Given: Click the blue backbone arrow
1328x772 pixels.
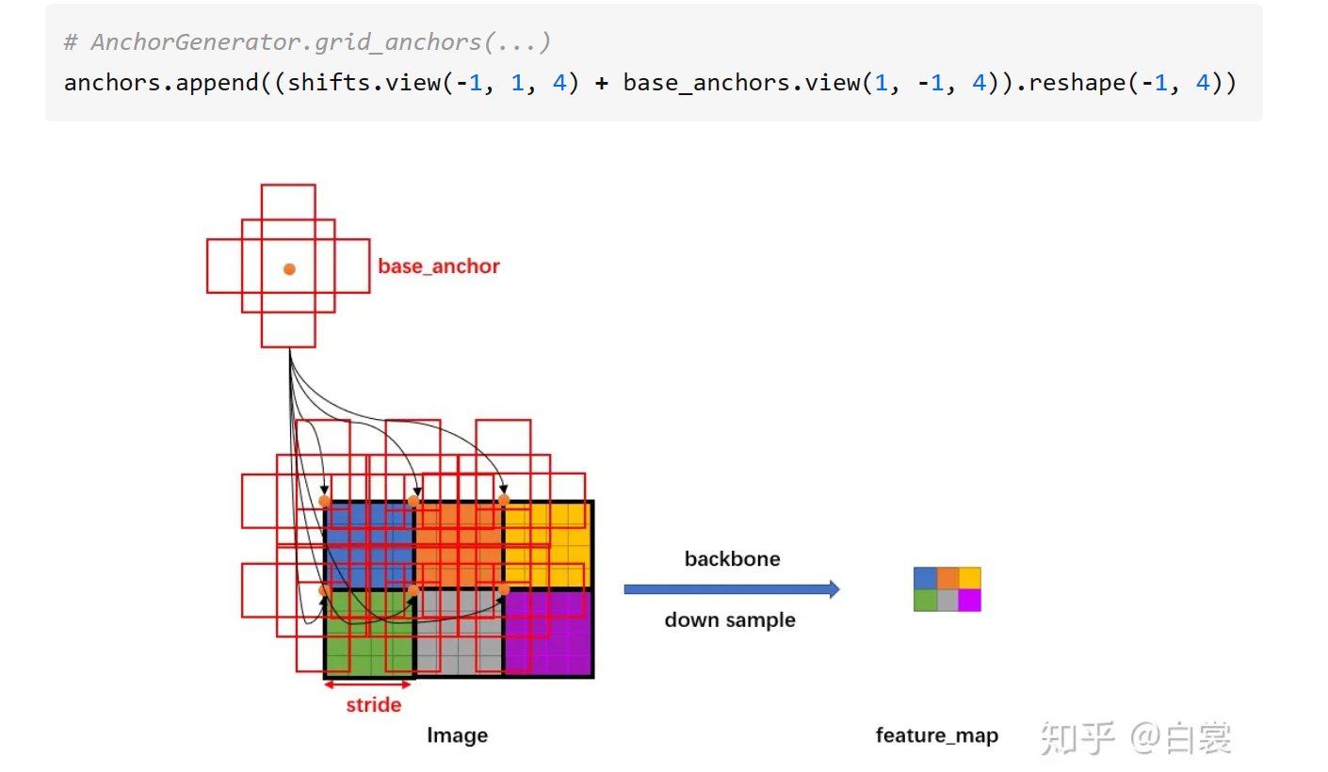Looking at the screenshot, I should 731,589.
